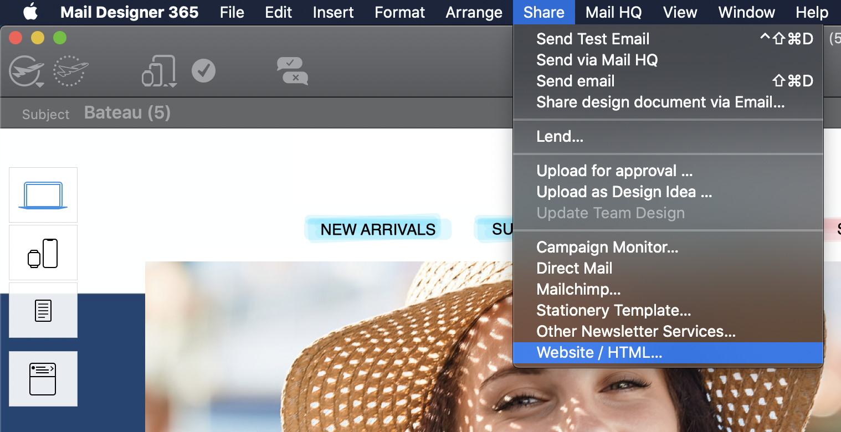
Task: Open the View menu
Action: click(x=680, y=12)
